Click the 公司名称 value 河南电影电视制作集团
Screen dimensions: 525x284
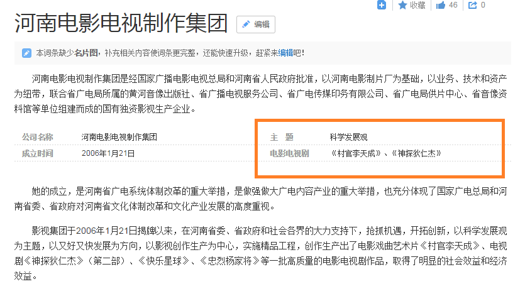click(x=119, y=137)
